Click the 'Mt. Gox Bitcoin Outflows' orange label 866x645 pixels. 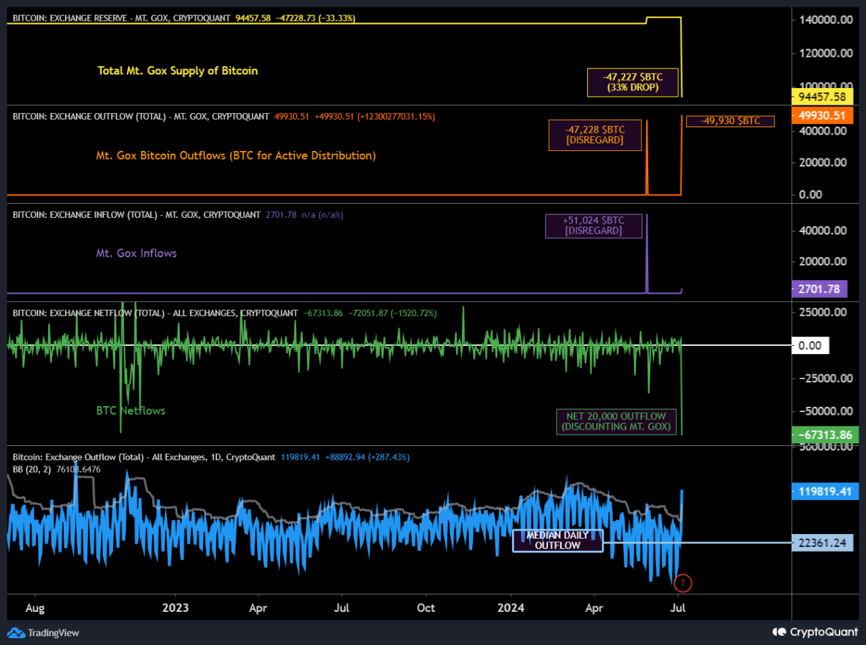tap(236, 156)
